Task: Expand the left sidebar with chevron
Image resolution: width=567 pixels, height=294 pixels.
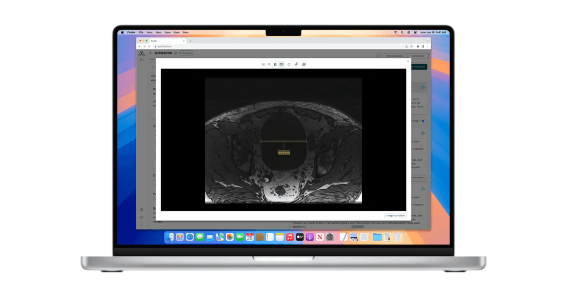Action: (141, 224)
